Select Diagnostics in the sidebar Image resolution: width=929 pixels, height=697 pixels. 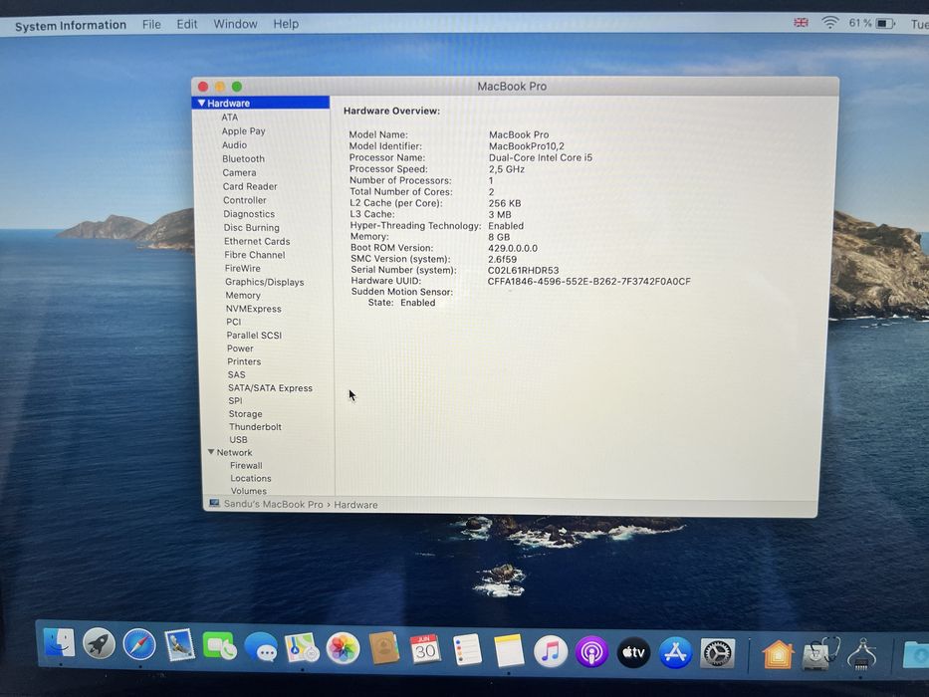[x=250, y=214]
